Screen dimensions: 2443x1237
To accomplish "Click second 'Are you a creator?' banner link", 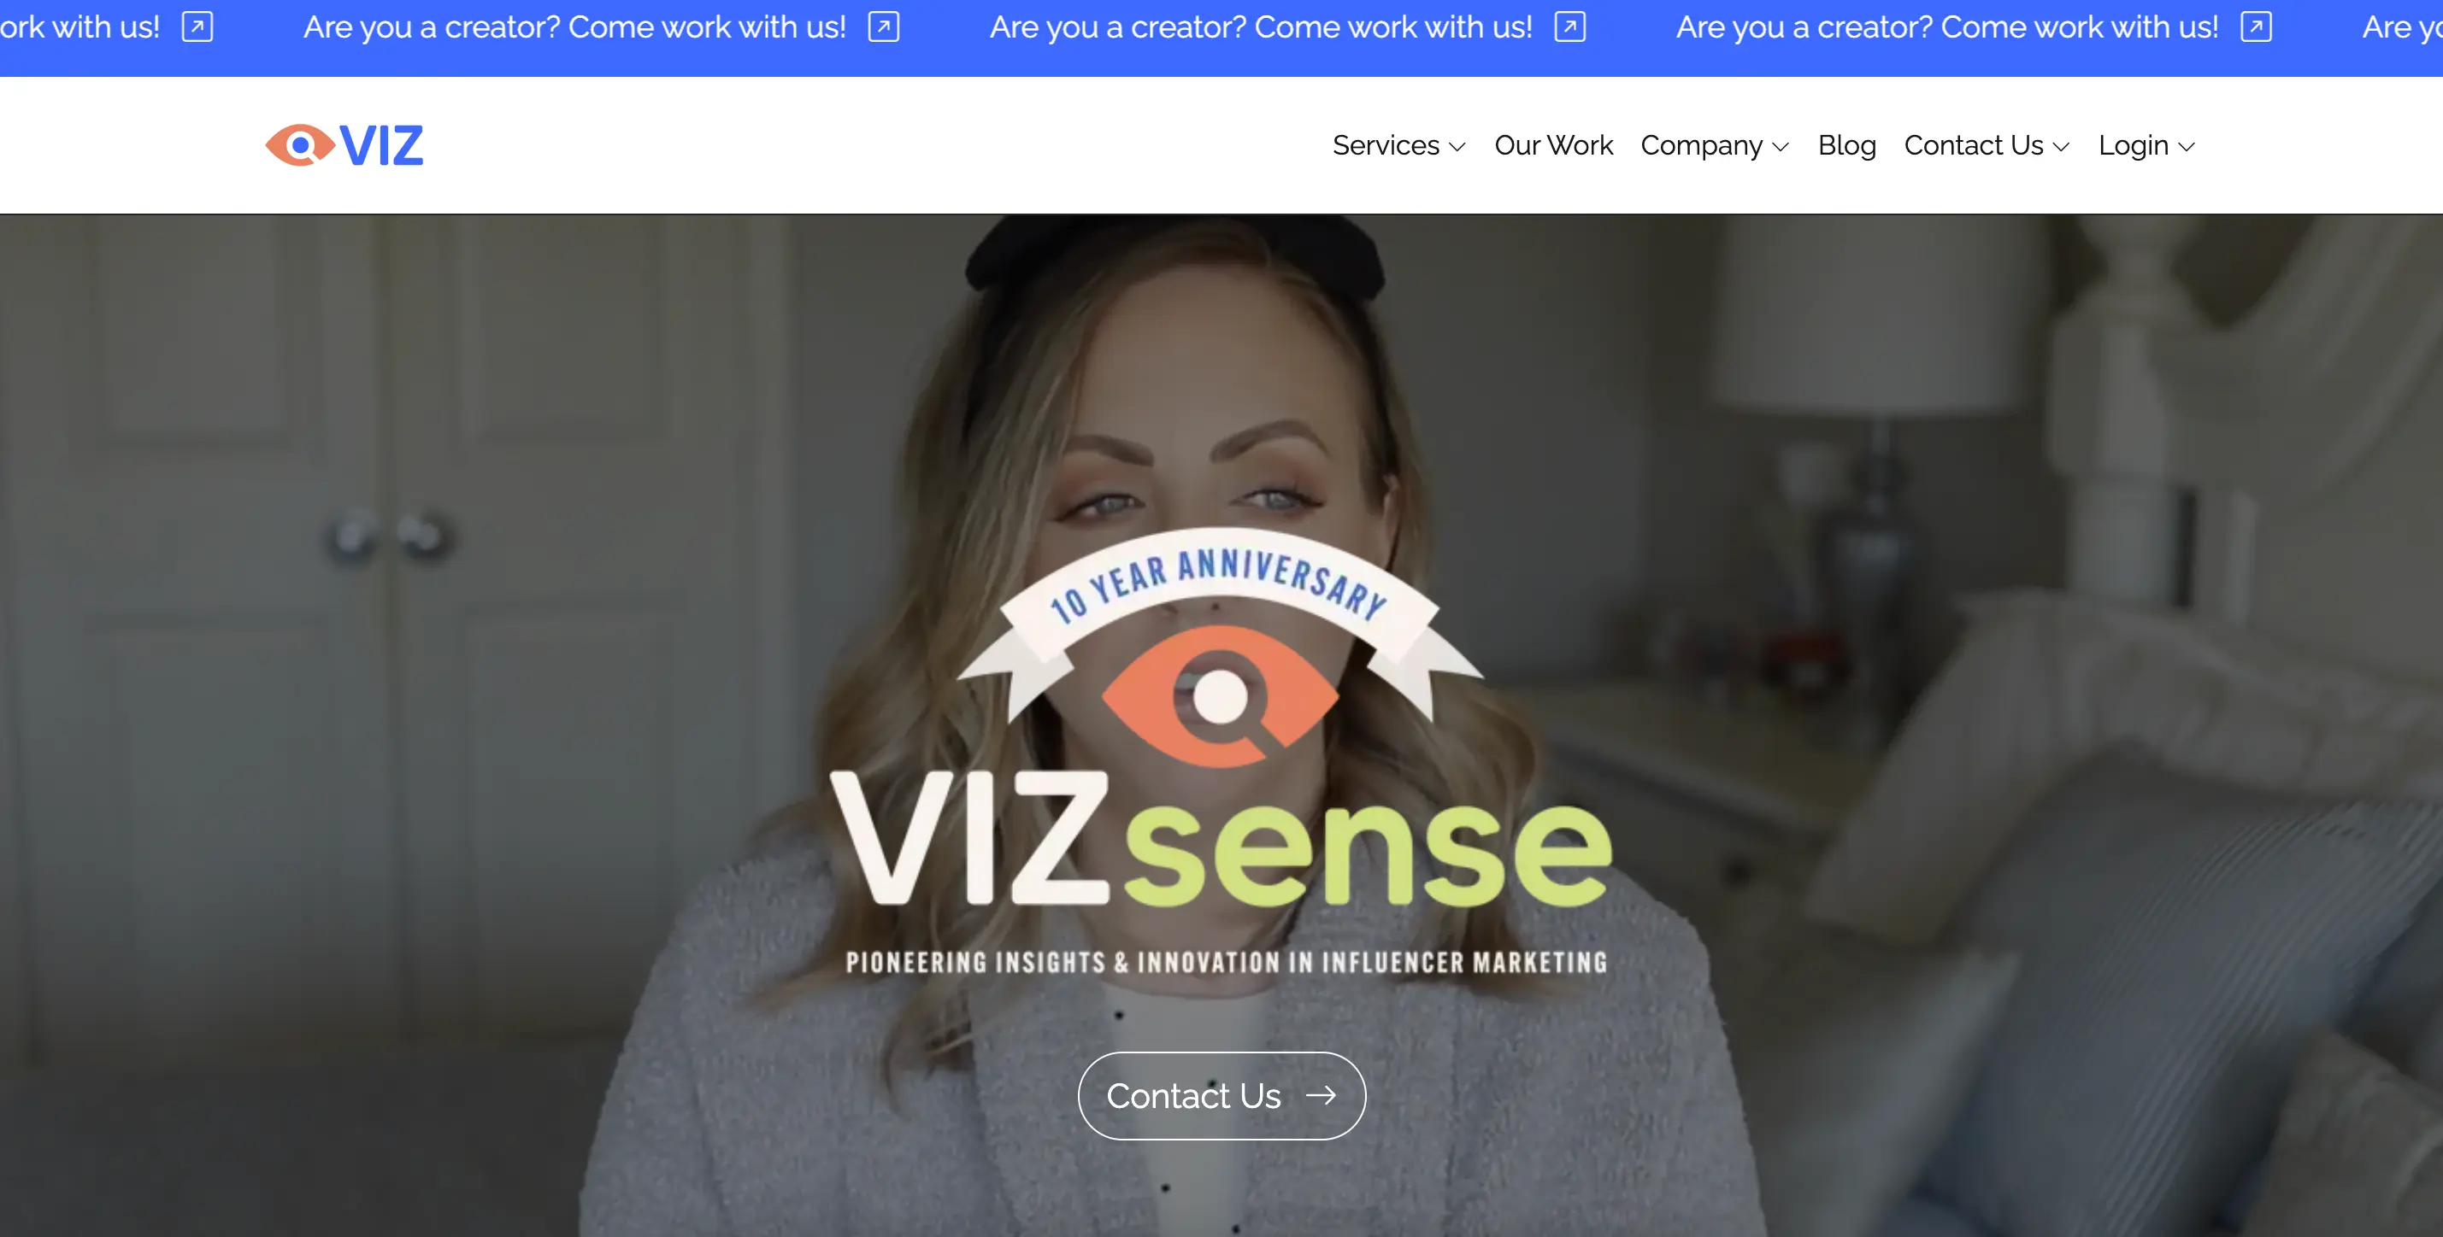I will pyautogui.click(x=1262, y=26).
